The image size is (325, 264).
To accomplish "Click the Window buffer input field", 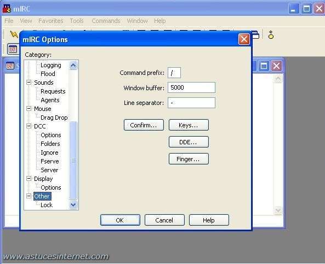I will [191, 87].
